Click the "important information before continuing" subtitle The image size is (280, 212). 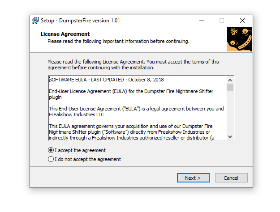coord(118,41)
